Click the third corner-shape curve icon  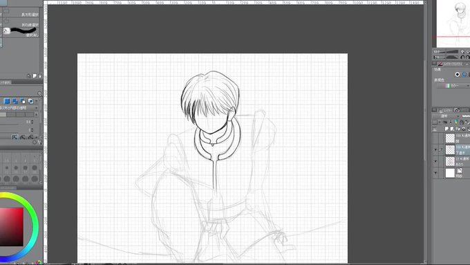click(30, 137)
